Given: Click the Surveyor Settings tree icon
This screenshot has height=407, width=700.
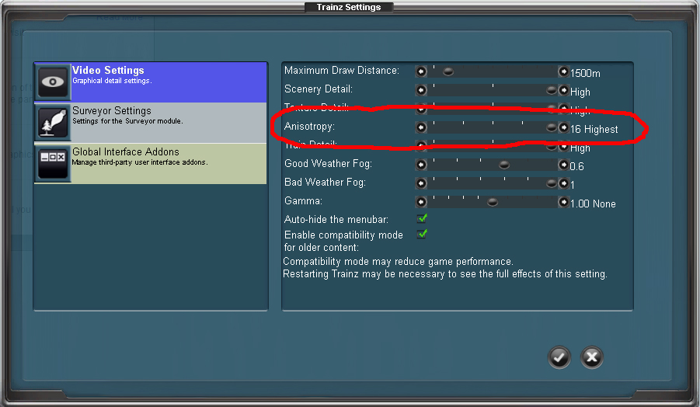Looking at the screenshot, I should pos(53,123).
